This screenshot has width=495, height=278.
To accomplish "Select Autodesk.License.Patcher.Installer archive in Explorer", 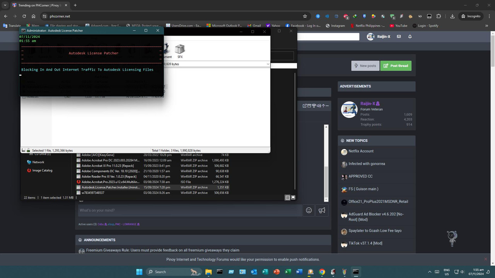I will pos(153,187).
